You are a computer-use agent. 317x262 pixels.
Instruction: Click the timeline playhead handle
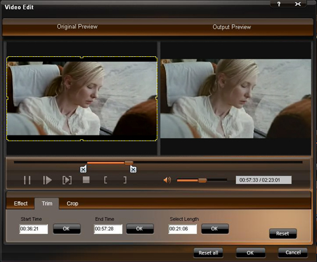(x=129, y=163)
